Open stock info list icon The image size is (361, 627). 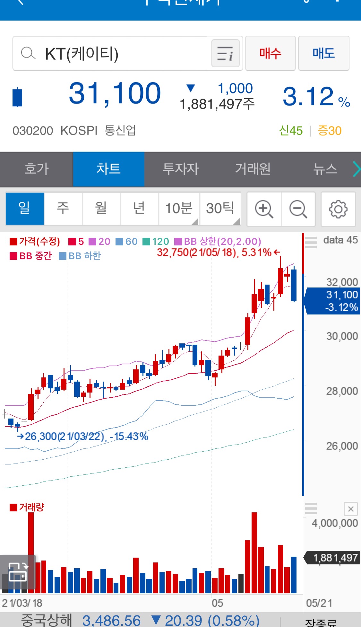[x=225, y=53]
